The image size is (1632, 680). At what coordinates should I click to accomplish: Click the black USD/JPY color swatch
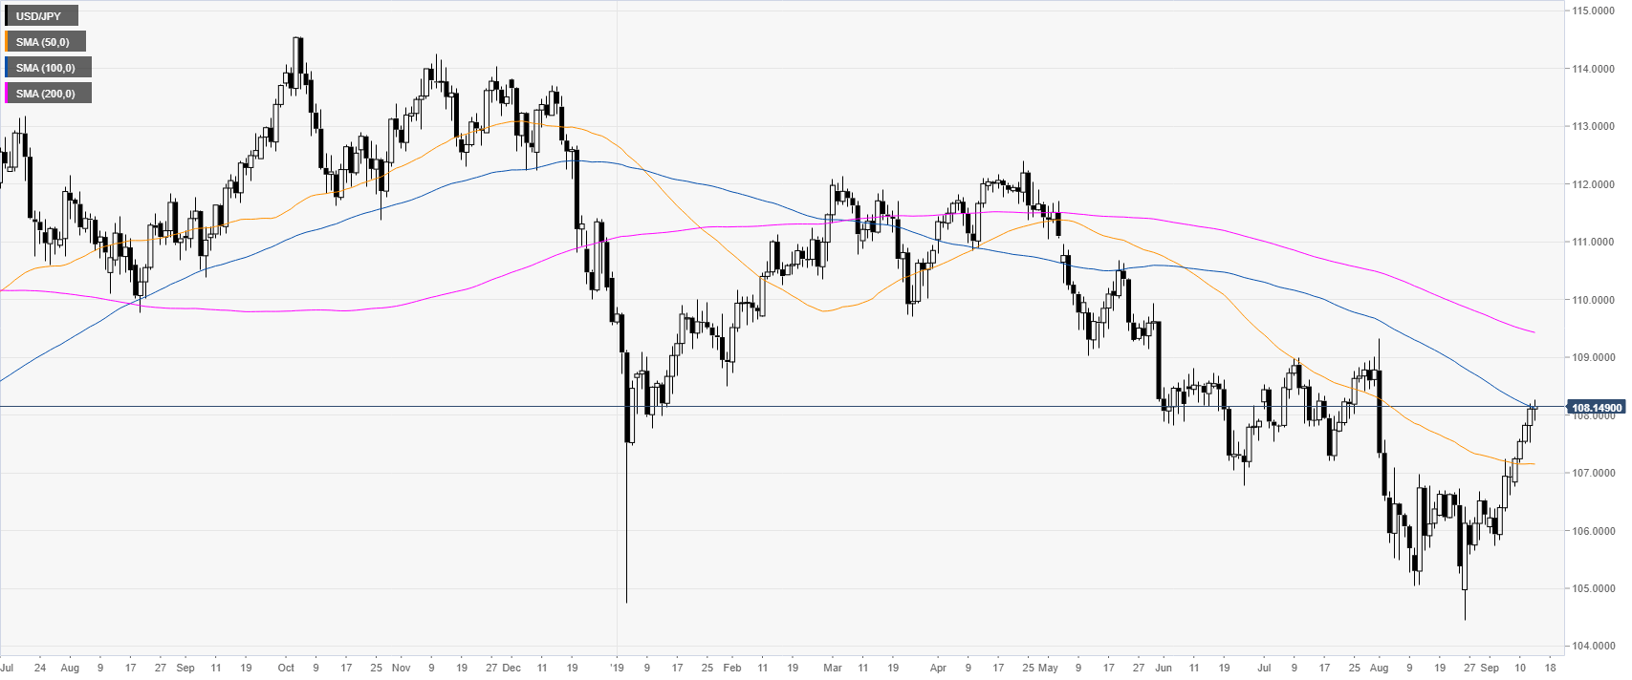[x=7, y=16]
